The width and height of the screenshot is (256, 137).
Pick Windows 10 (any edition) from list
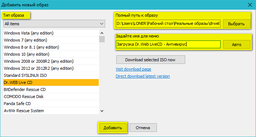coord(51,54)
